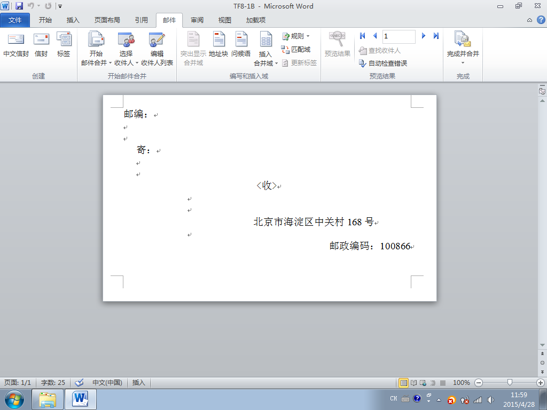The width and height of the screenshot is (547, 410).
Task: Create a Chinese envelope (中文信封)
Action: pyautogui.click(x=16, y=45)
